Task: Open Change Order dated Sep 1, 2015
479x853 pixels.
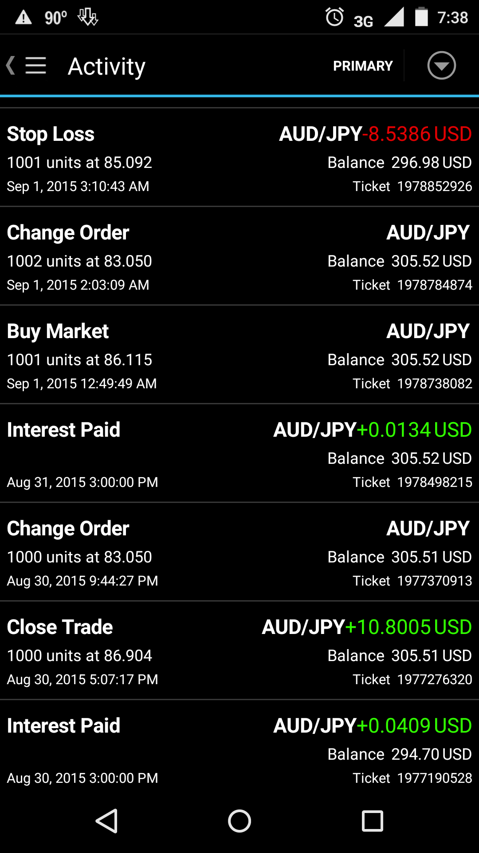Action: [x=239, y=256]
